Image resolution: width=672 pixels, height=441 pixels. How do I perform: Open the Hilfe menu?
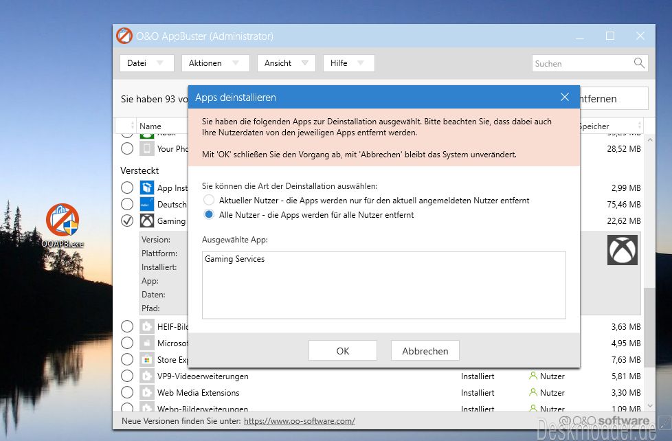click(x=349, y=63)
